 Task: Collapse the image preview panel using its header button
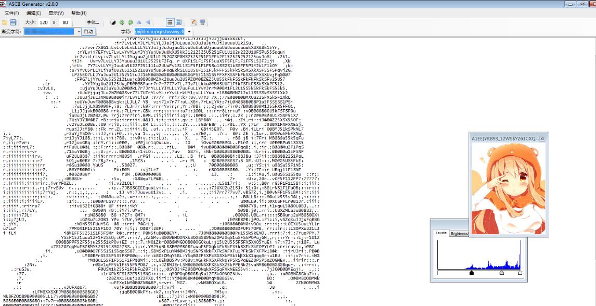pyautogui.click(x=542, y=139)
